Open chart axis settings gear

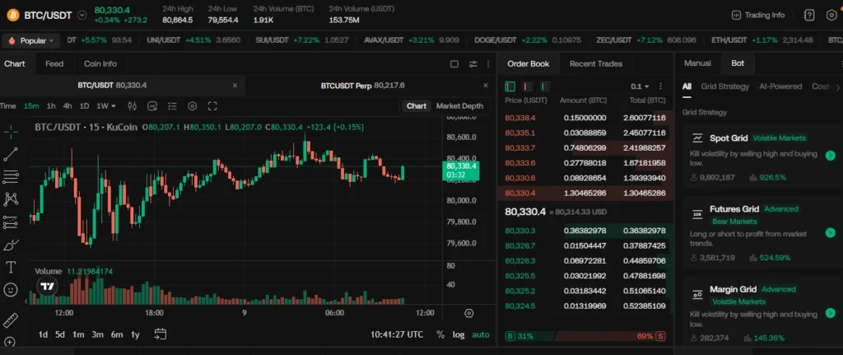[468, 313]
